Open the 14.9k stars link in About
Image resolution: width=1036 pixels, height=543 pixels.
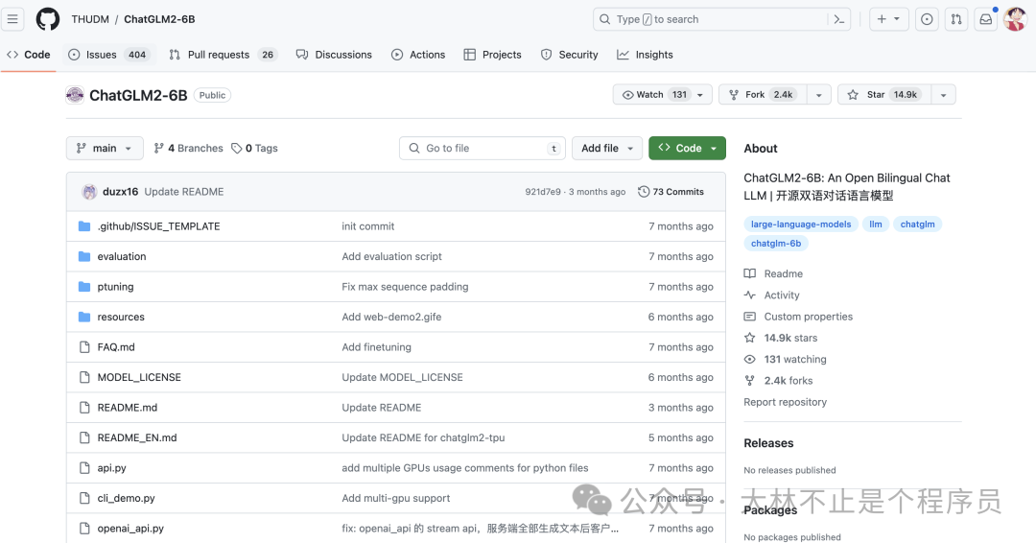[790, 338]
